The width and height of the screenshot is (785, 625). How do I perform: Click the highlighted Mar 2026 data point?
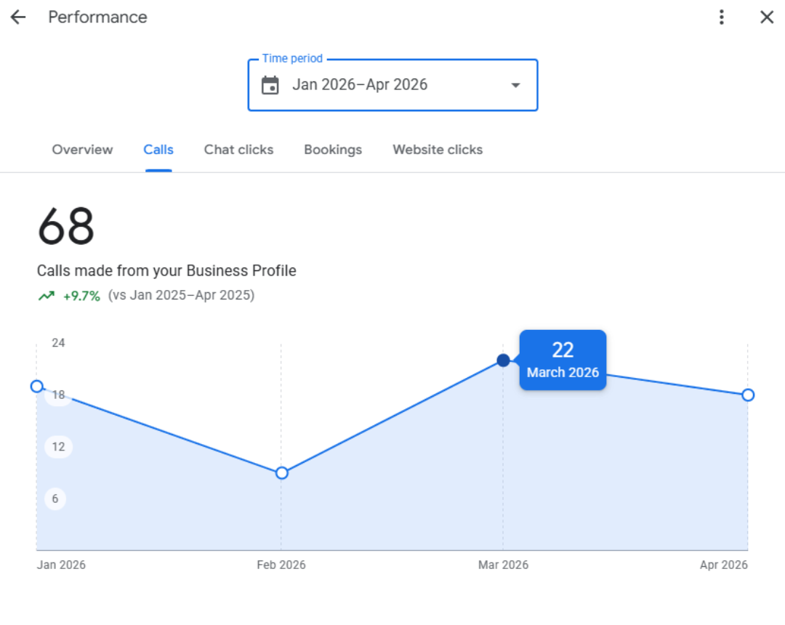click(504, 360)
